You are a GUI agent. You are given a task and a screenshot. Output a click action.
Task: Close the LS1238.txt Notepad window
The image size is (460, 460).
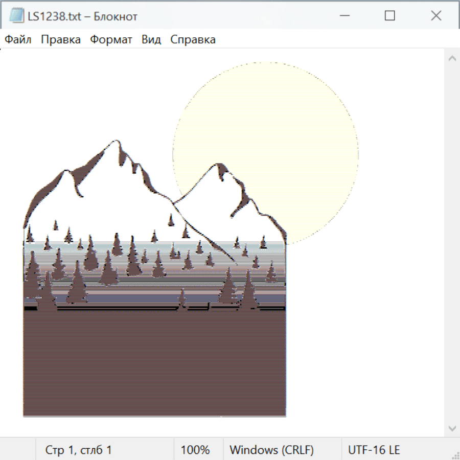436,16
